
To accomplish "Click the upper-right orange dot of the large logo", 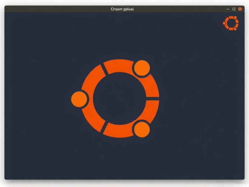I will coord(142,68).
